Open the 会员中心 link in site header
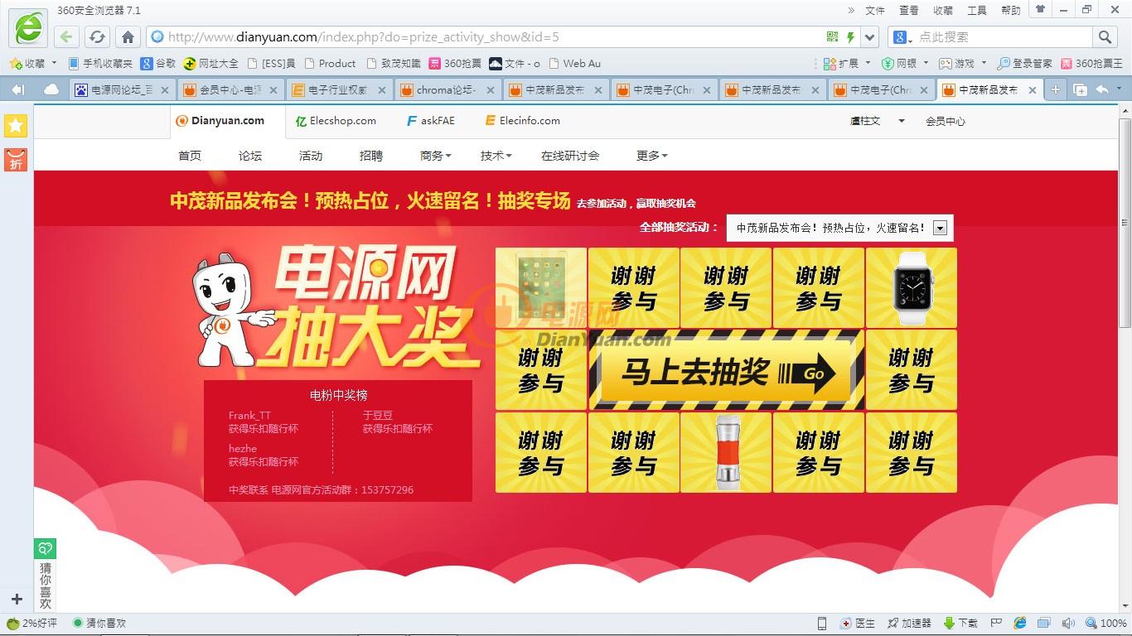1132x636 pixels. pyautogui.click(x=946, y=121)
